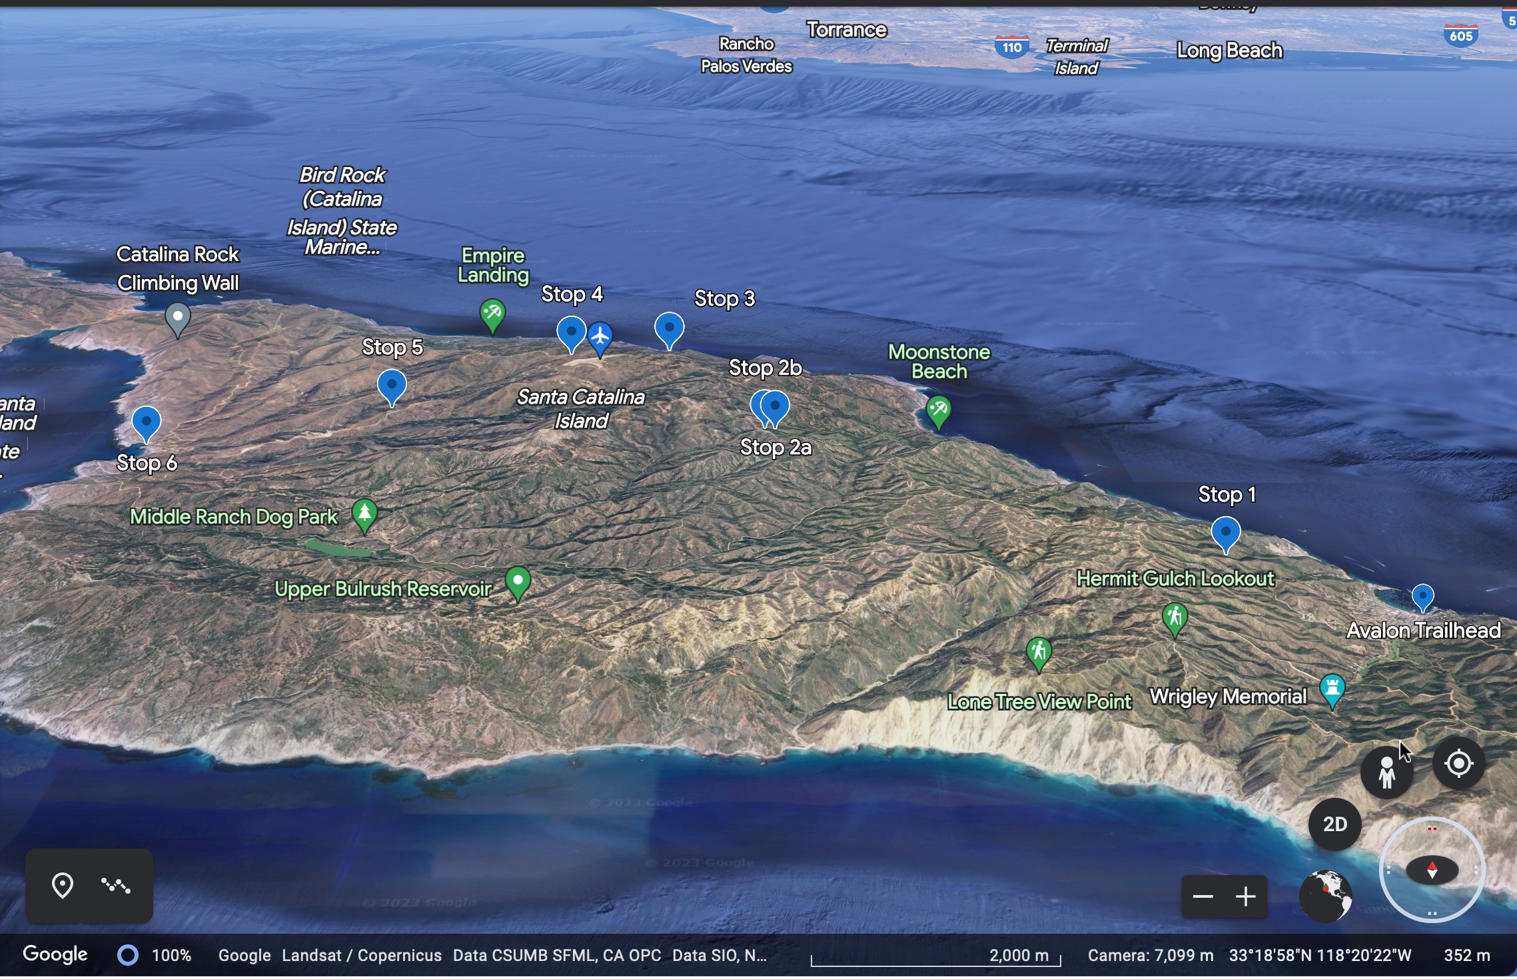Zoom out with the minus button
This screenshot has width=1517, height=979.
pos(1203,896)
